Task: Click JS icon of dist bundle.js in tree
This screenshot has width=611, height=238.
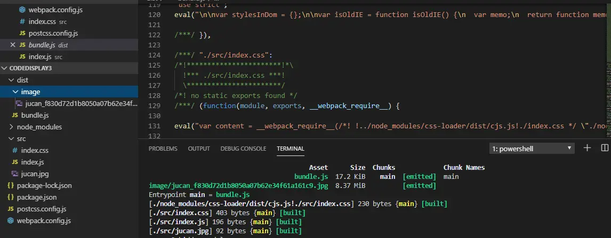Action: click(15, 116)
